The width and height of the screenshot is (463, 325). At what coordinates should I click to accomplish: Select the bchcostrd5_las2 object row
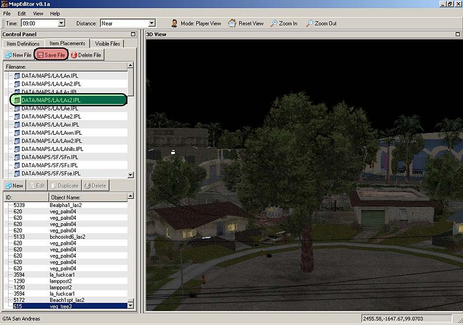[x=68, y=237]
